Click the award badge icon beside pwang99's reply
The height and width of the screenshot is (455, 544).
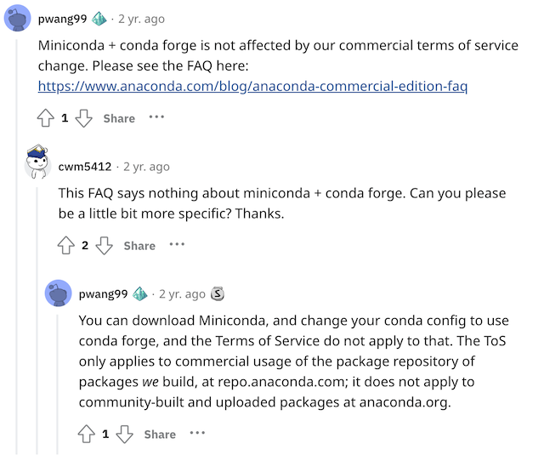(x=218, y=293)
